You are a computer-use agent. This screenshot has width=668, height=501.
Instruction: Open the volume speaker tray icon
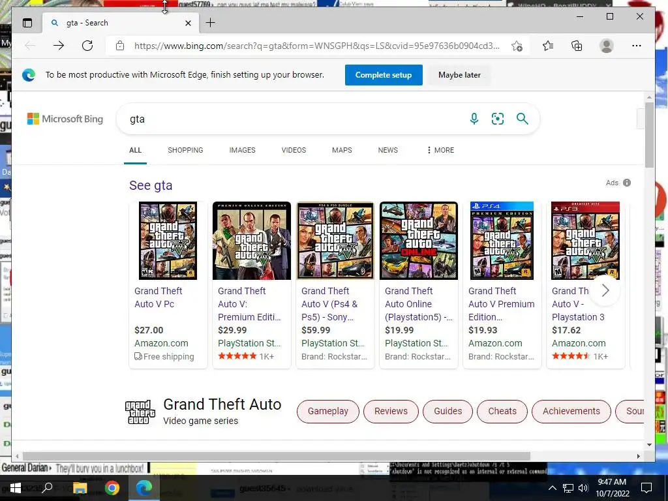click(x=583, y=488)
